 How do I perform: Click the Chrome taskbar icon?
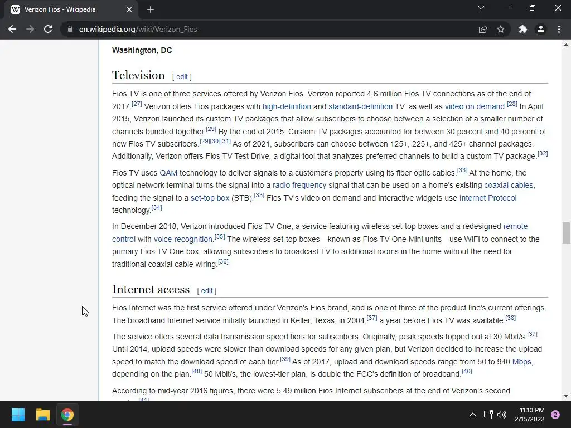click(67, 415)
